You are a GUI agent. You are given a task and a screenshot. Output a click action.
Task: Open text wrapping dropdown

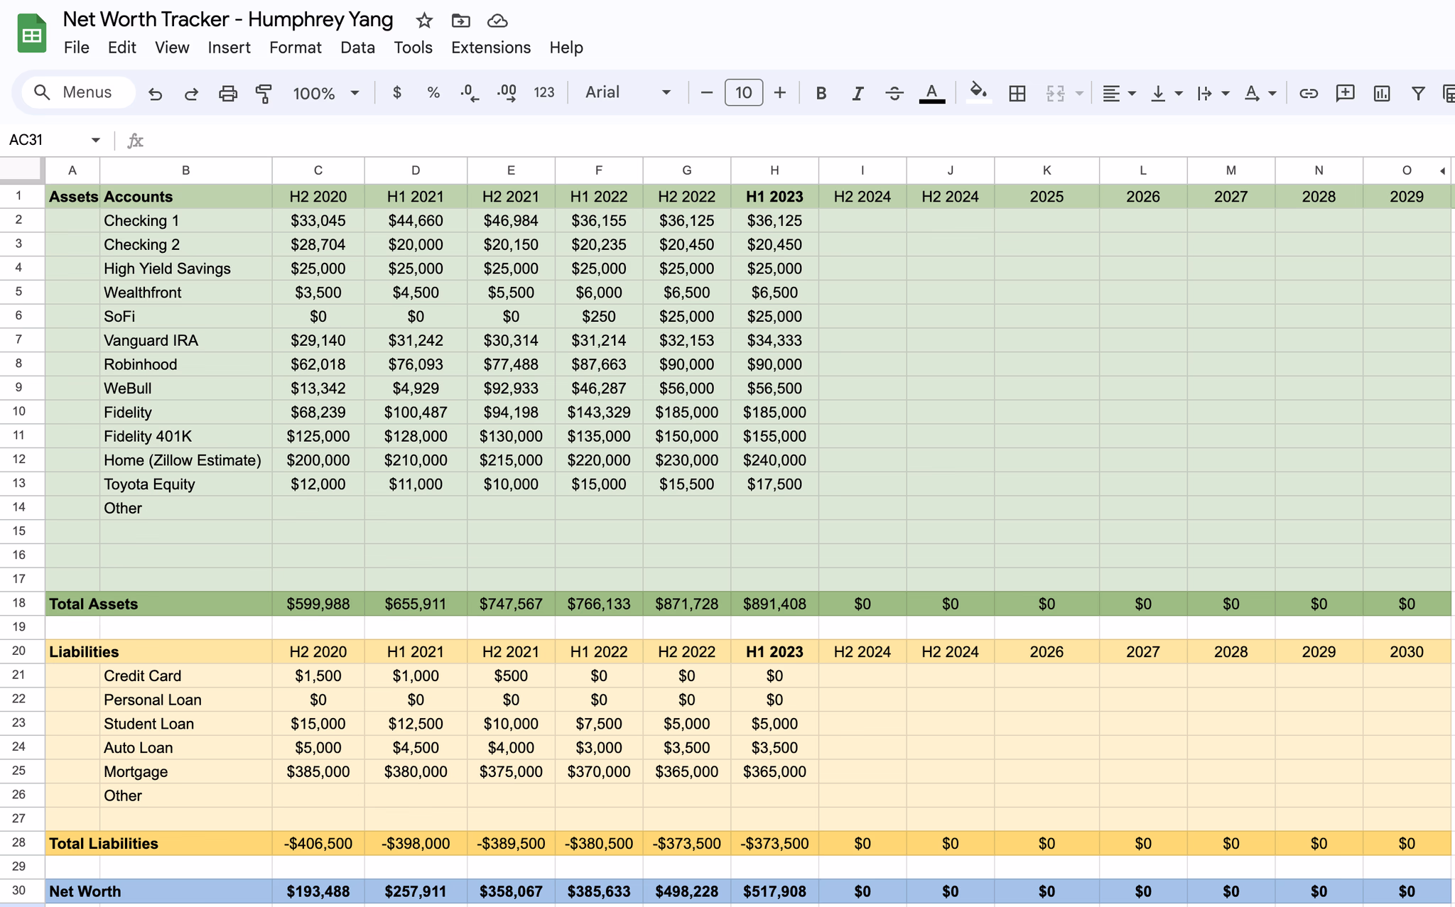click(1213, 93)
